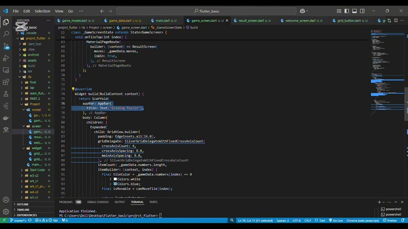Click the lightbulb code action on line 73
408x229 pixels.
[x=73, y=89]
